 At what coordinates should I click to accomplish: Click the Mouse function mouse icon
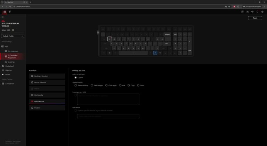pyautogui.click(x=32, y=82)
